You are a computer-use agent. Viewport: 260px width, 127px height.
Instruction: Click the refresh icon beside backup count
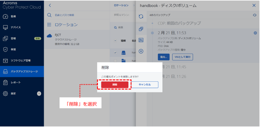tap(254, 15)
